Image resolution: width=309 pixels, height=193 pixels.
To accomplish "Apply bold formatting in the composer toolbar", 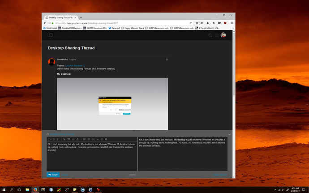I will [54, 139].
